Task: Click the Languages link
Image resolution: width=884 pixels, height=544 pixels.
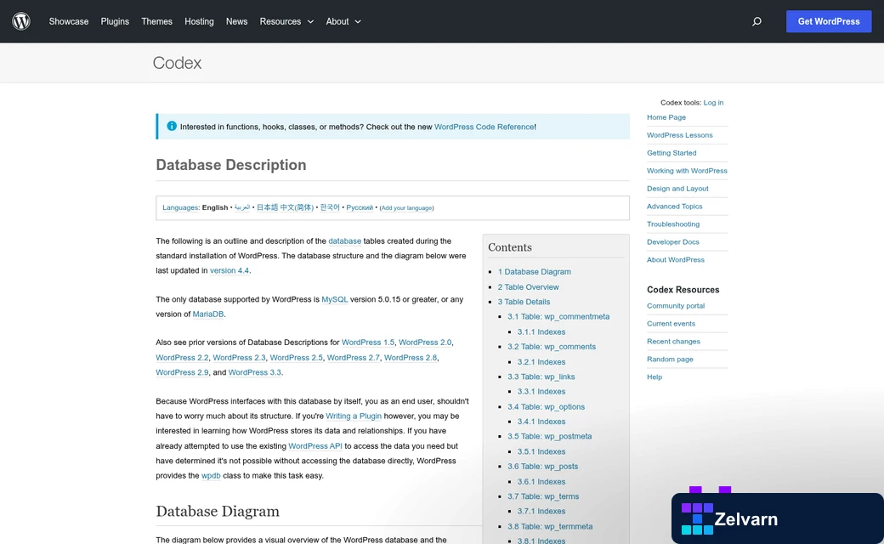Action: (180, 207)
